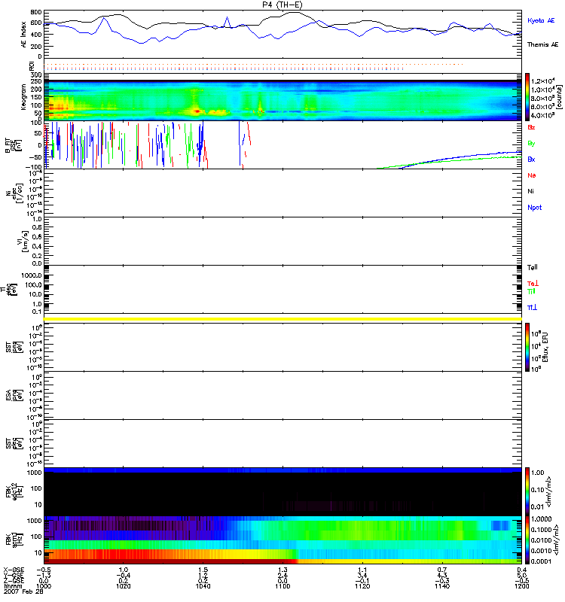Select the blue Npot legend label
Screen dimensions: 565x602
[533, 206]
